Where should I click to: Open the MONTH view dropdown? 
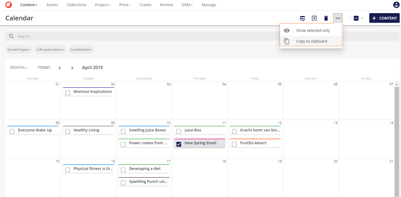point(18,67)
